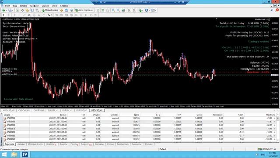280x158 pixels.
Task: Select the crosshair tool
Action: point(8,15)
